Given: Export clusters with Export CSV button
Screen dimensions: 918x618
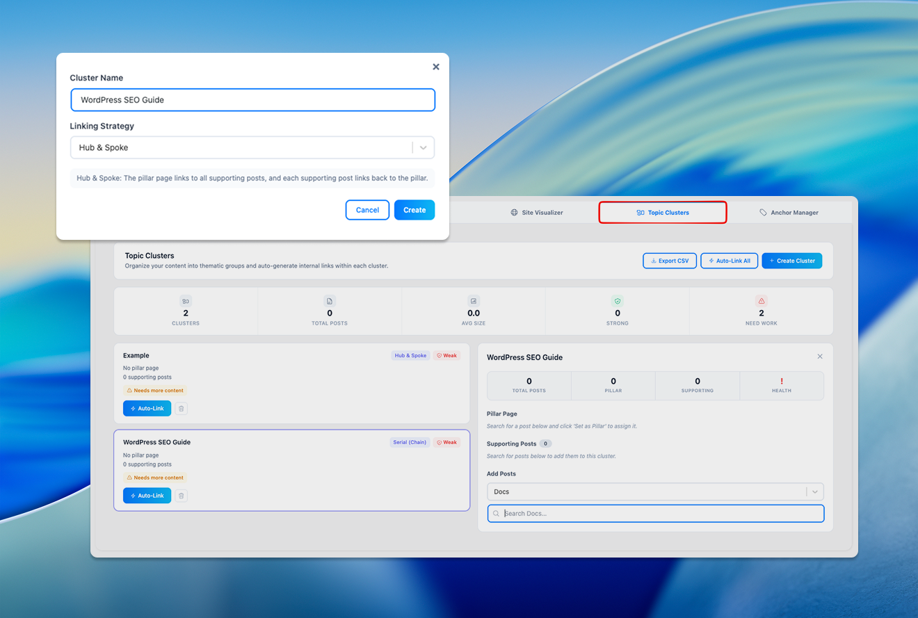Looking at the screenshot, I should (x=669, y=261).
